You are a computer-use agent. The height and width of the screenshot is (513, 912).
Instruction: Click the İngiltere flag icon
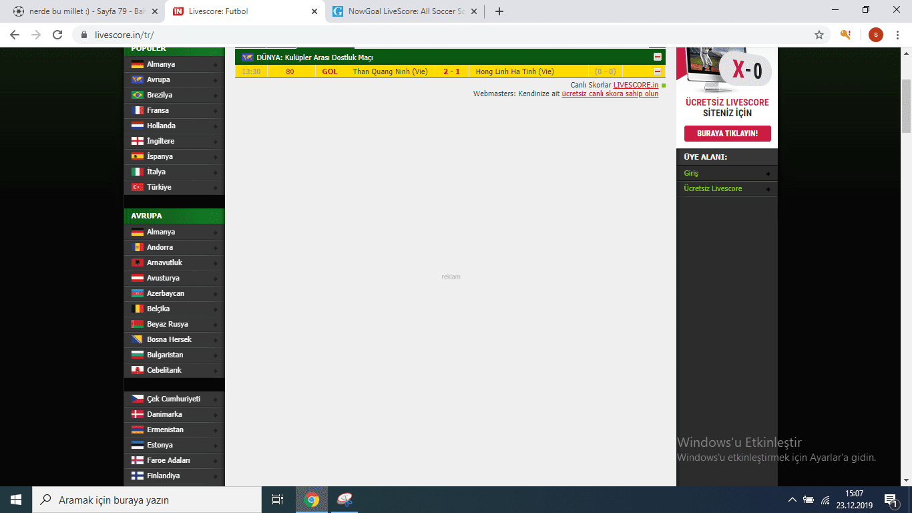pos(138,141)
